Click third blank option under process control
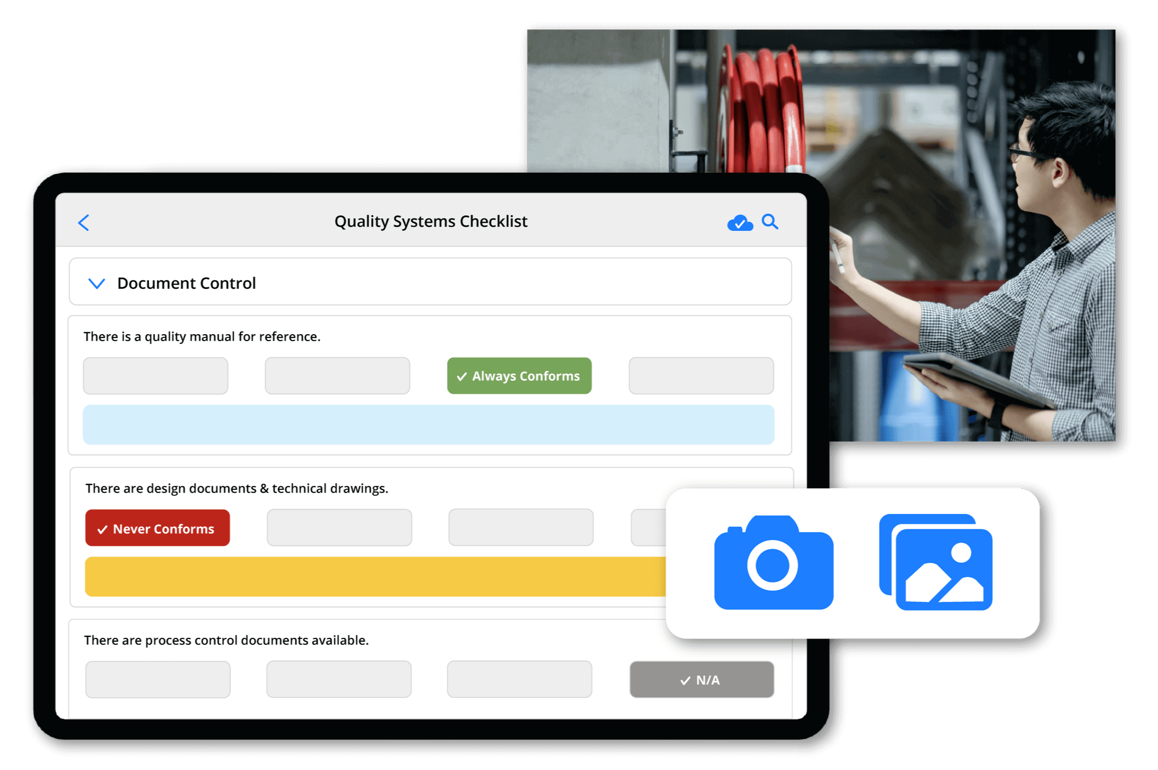 (x=519, y=680)
